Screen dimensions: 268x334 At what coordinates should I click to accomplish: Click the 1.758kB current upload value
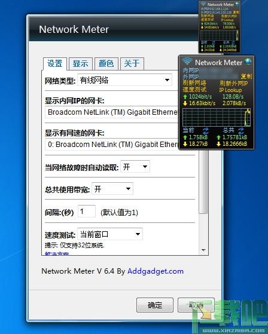pos(198,137)
